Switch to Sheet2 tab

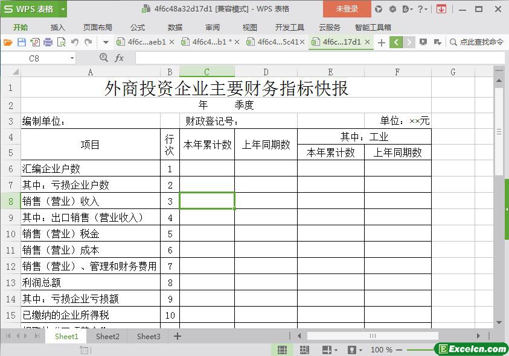point(107,337)
